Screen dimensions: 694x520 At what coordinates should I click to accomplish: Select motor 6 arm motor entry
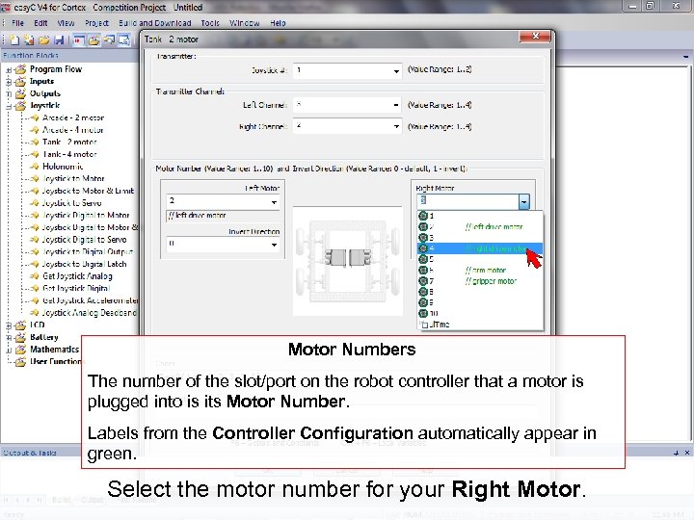pyautogui.click(x=480, y=271)
